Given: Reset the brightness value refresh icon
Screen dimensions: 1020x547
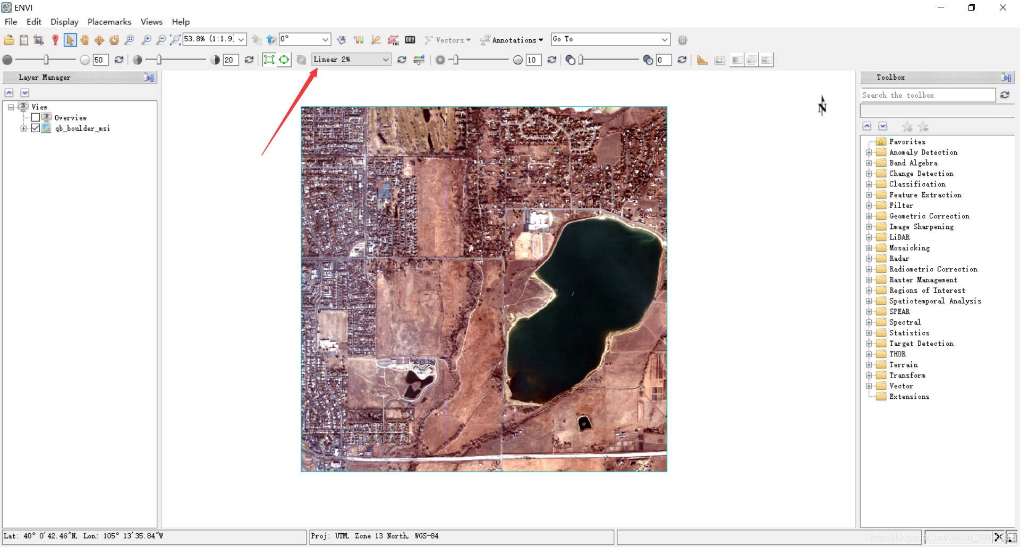Looking at the screenshot, I should tap(119, 59).
